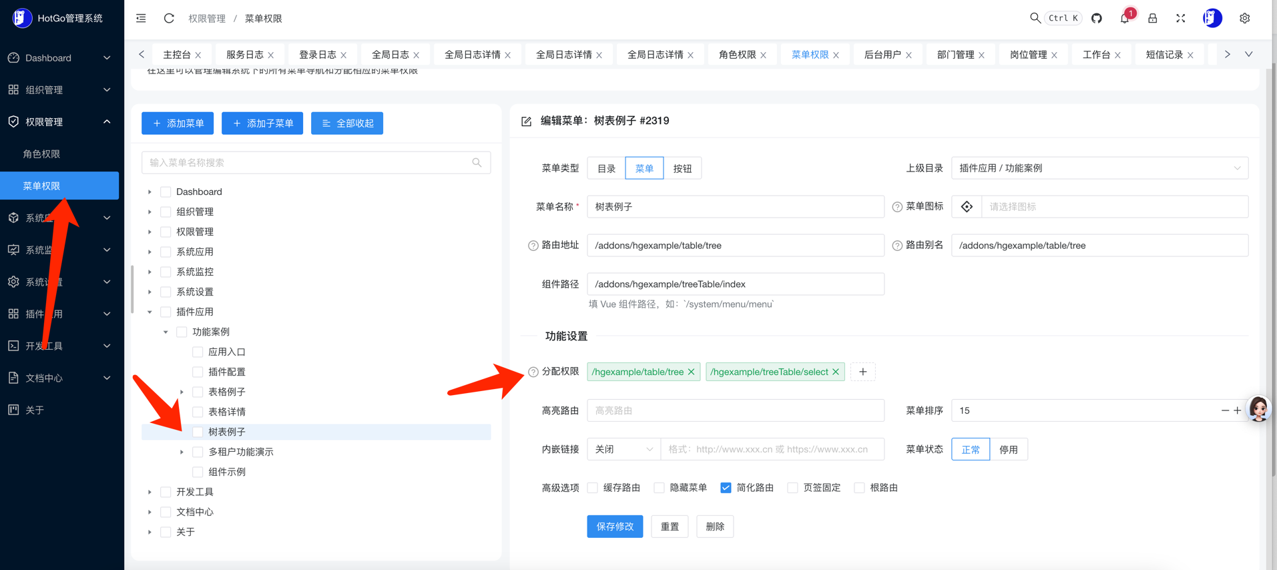Open 角色权限 in the sidebar menu
Viewport: 1277px width, 570px height.
coord(41,154)
